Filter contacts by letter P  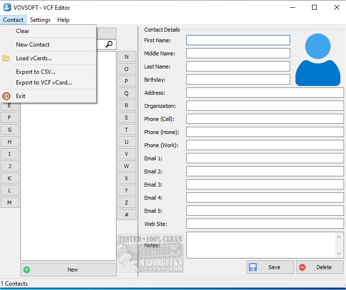coord(127,81)
